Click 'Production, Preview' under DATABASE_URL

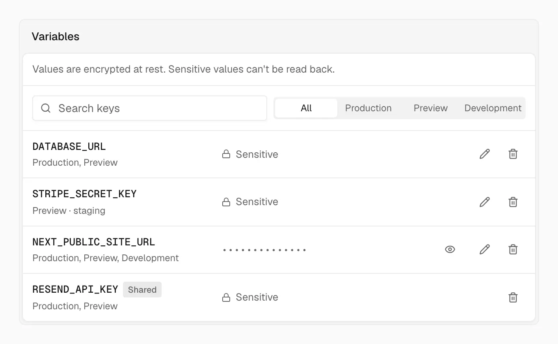coord(75,163)
